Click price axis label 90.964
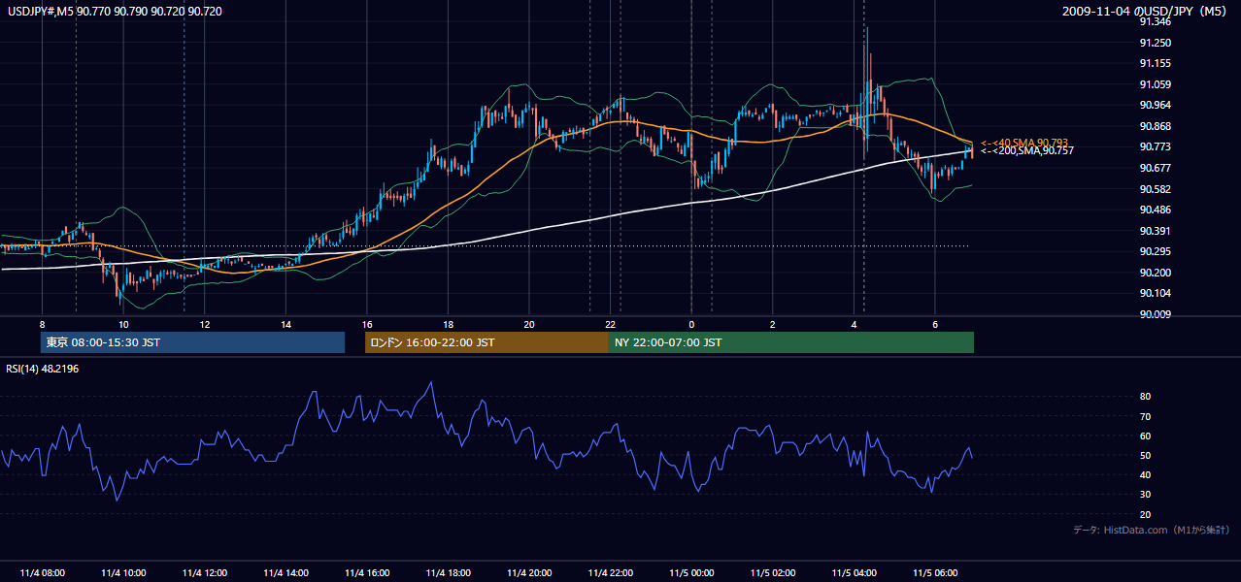 (1155, 105)
